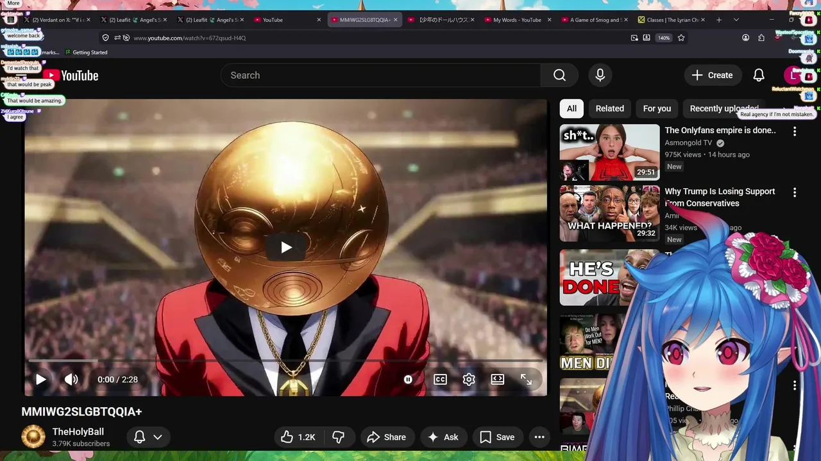
Task: Switch to My Words - YouTube tab
Action: tap(517, 20)
